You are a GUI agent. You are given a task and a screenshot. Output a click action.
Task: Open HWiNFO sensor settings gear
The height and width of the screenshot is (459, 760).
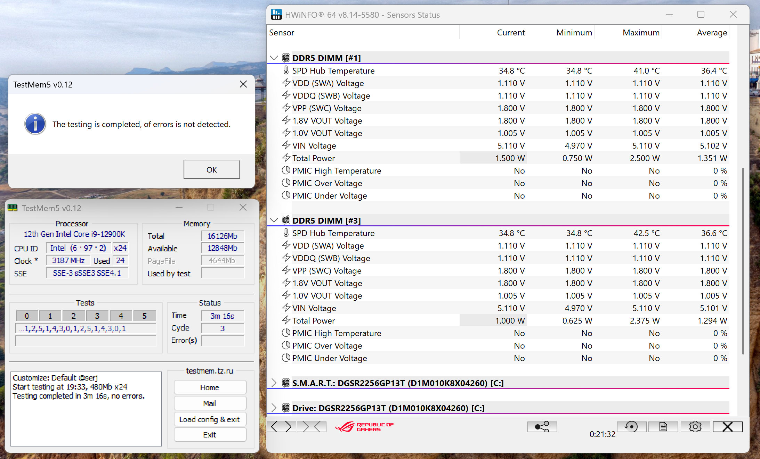(695, 426)
